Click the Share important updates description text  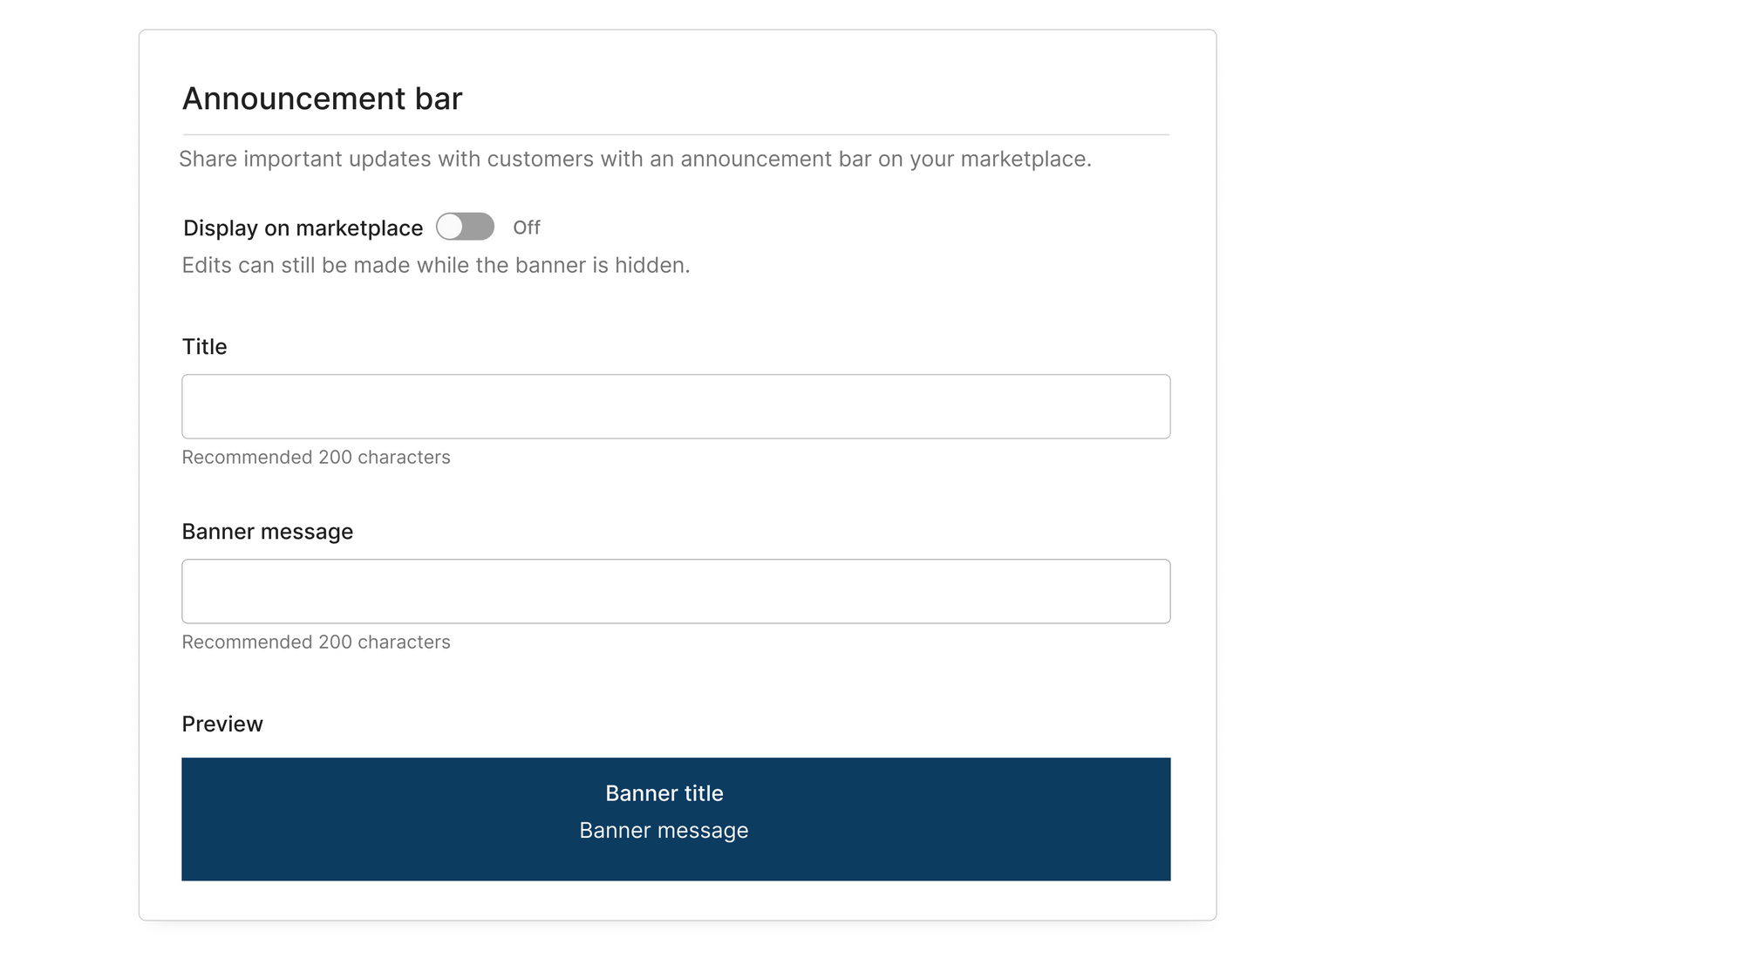635,160
